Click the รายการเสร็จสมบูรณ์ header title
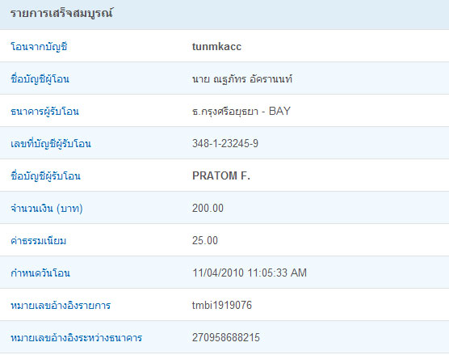 click(61, 13)
